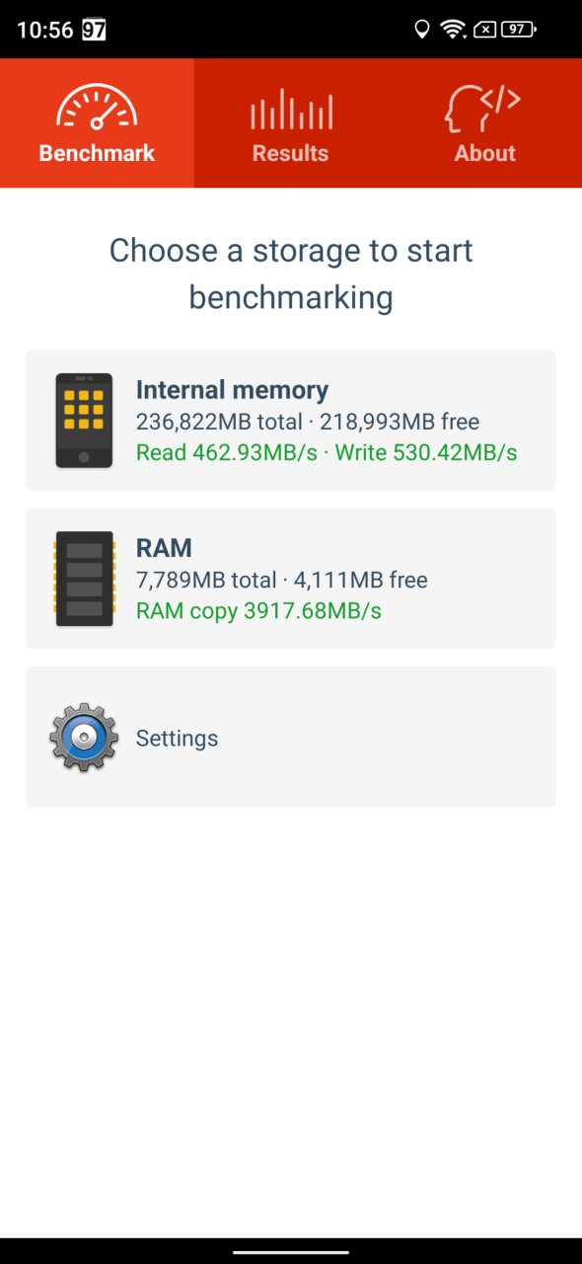This screenshot has width=582, height=1264.
Task: Tap the 10:56 clock in status bar
Action: coord(44,30)
